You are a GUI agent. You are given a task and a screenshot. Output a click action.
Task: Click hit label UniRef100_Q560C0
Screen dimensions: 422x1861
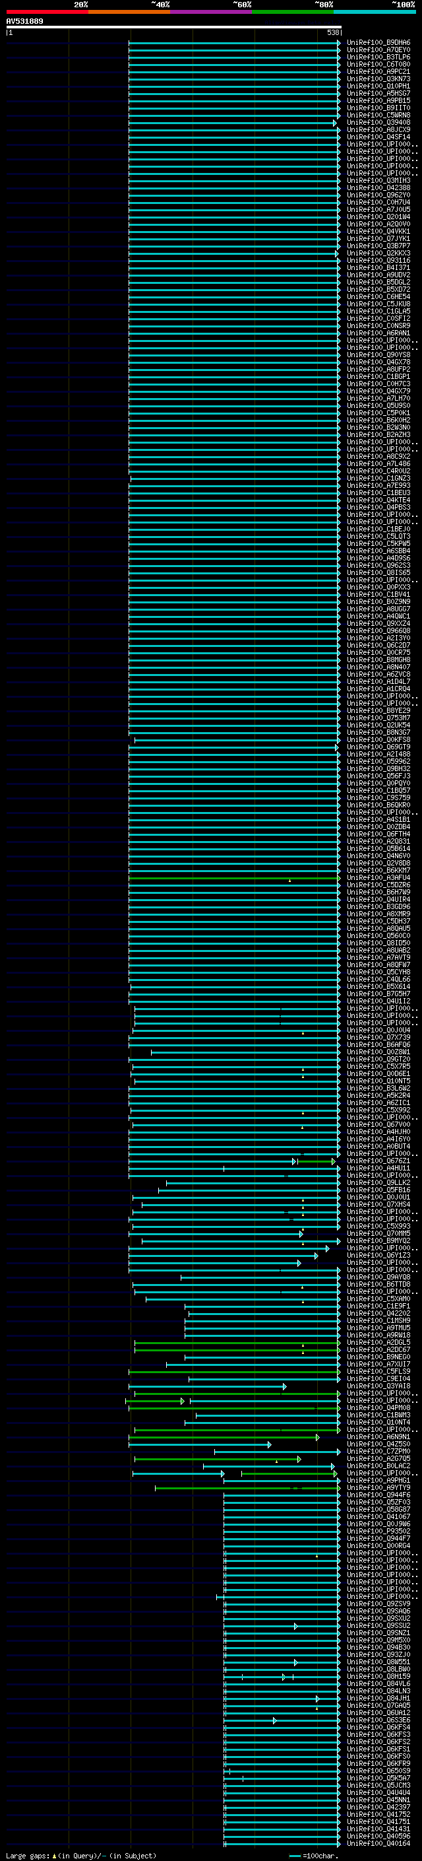point(378,935)
